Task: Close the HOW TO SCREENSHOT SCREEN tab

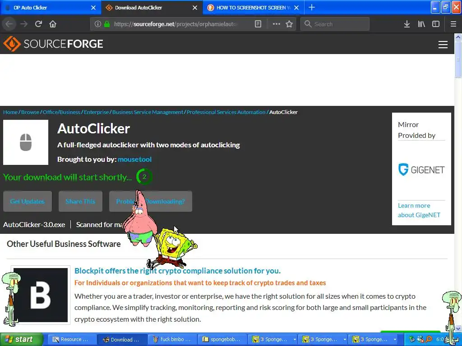Action: click(296, 8)
